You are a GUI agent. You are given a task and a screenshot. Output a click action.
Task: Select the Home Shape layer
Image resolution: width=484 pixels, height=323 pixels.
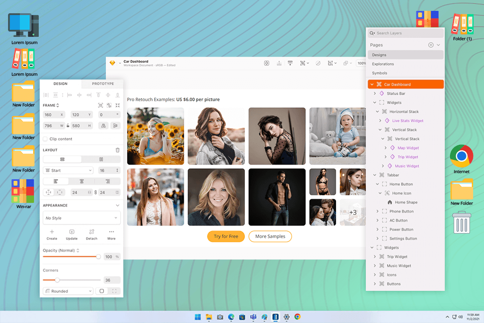tap(402, 202)
